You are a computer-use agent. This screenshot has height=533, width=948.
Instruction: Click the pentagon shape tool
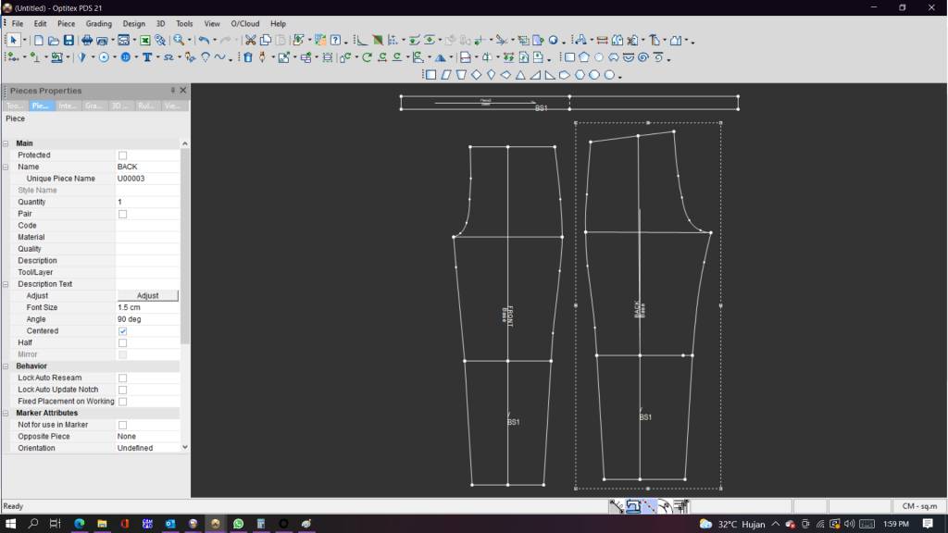pos(564,73)
